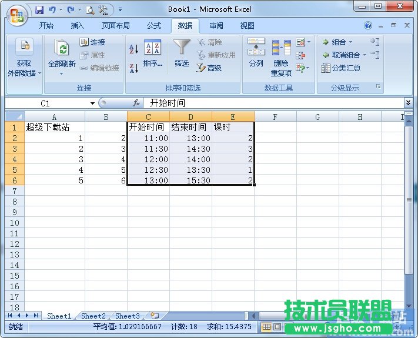Click the vertical scrollbar up arrow
418x338 pixels.
(x=409, y=121)
